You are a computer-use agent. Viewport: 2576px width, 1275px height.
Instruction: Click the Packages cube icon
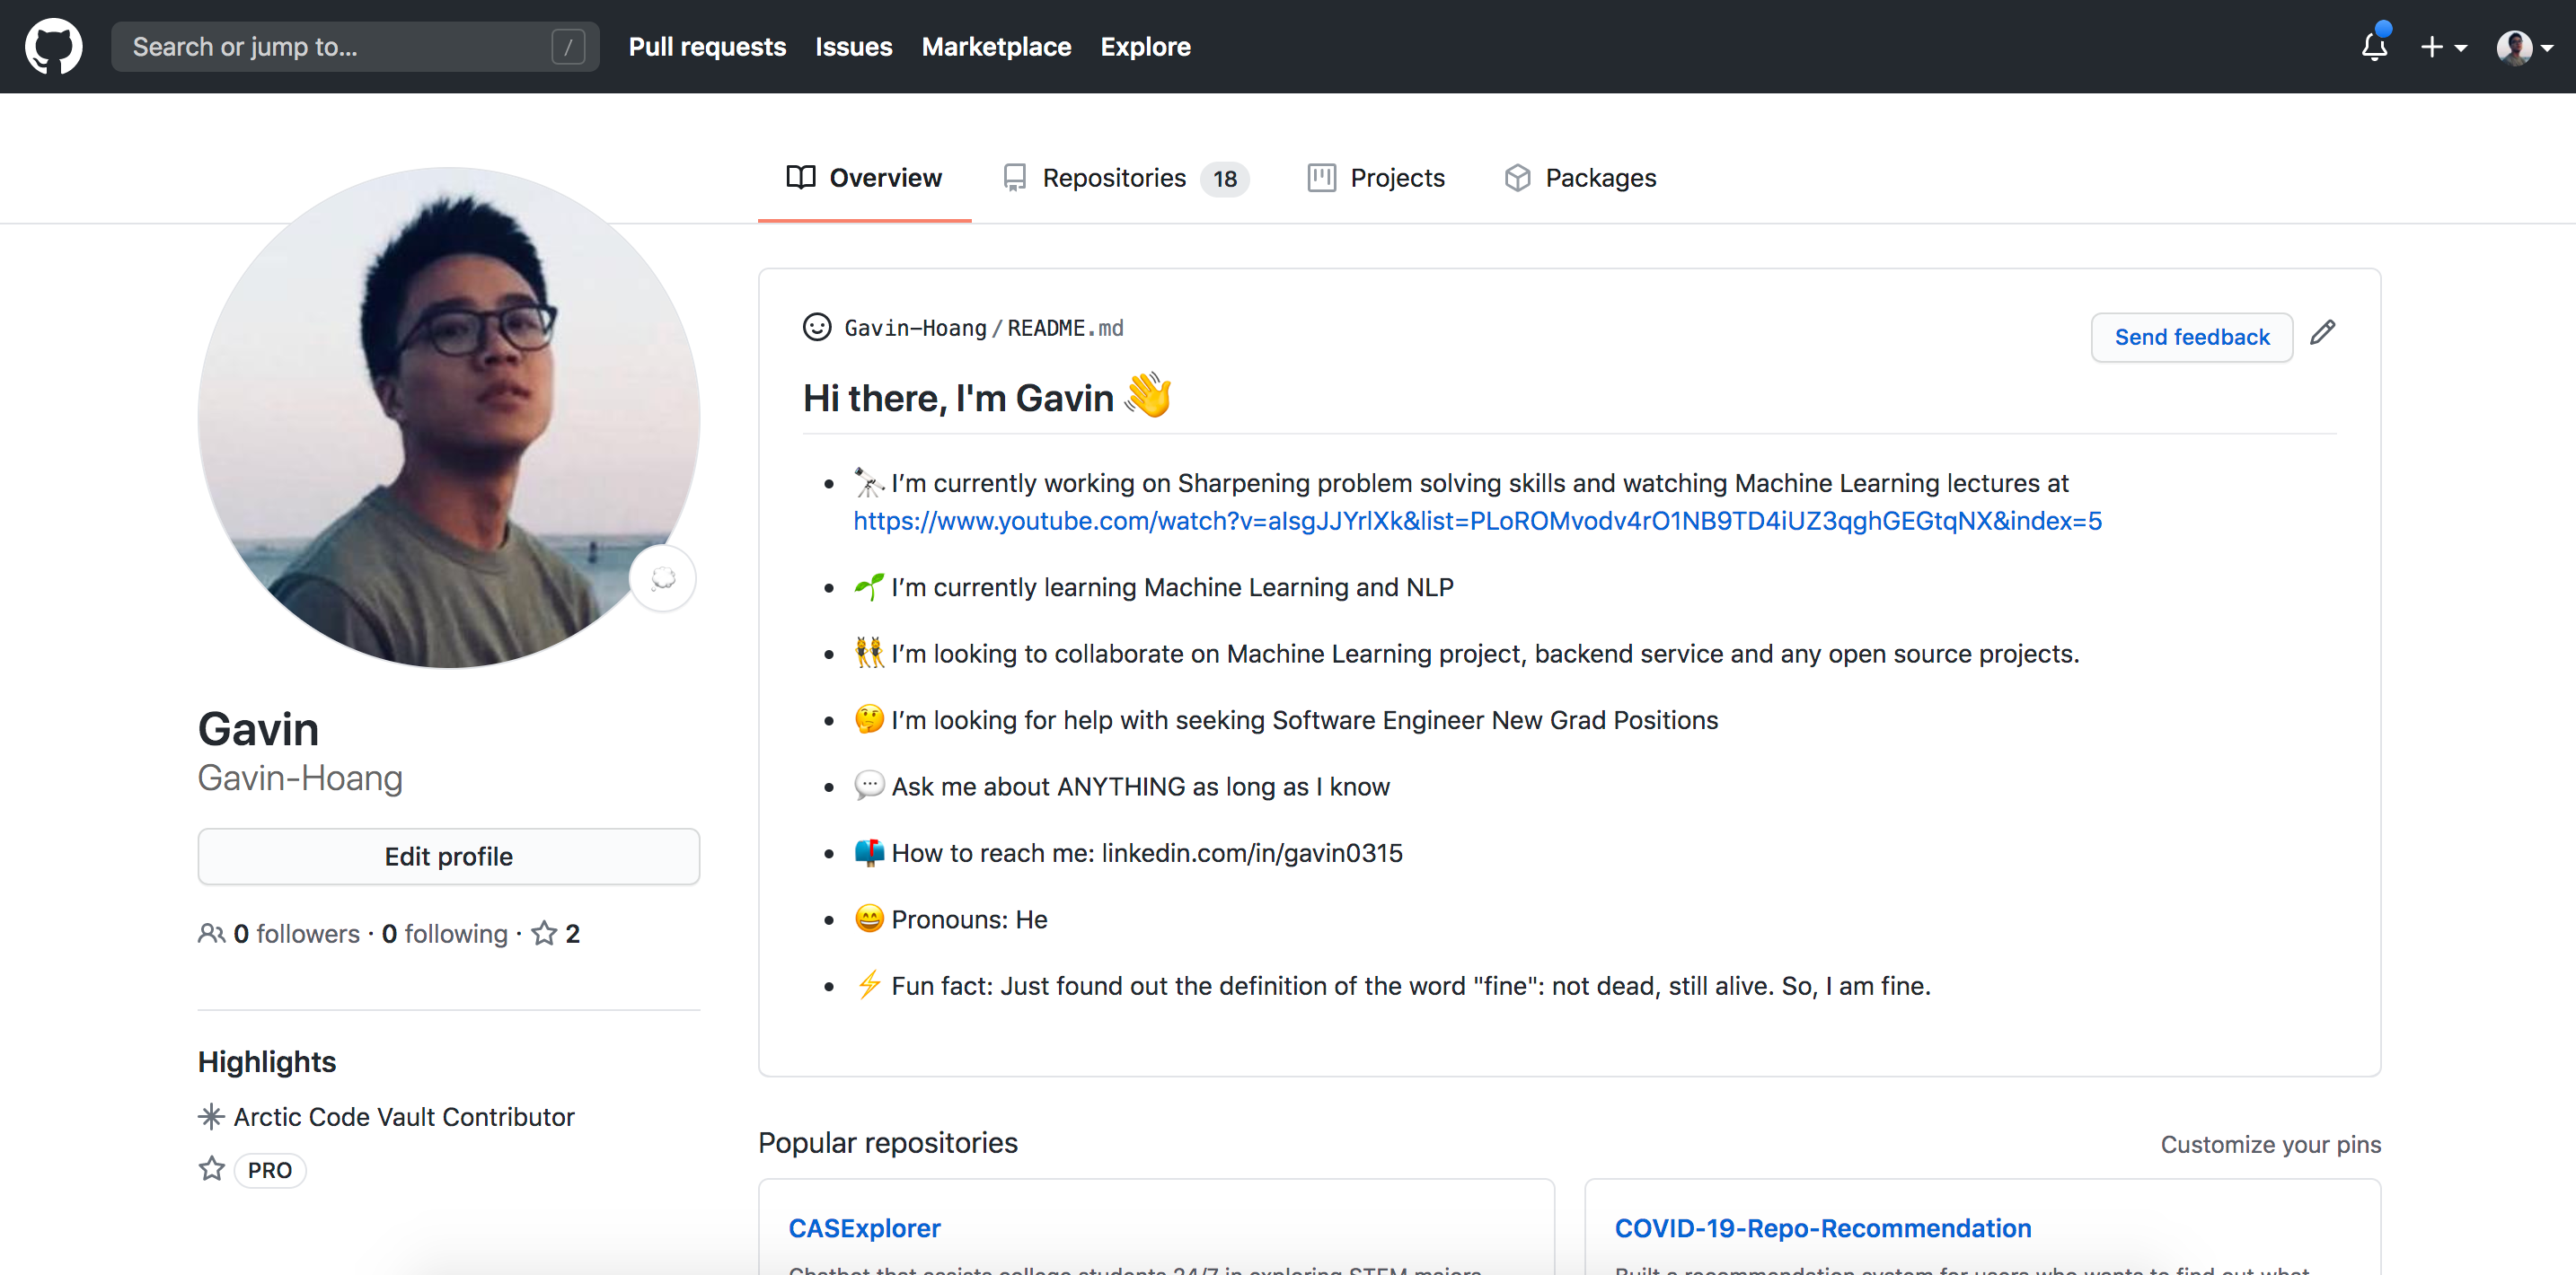[1517, 178]
